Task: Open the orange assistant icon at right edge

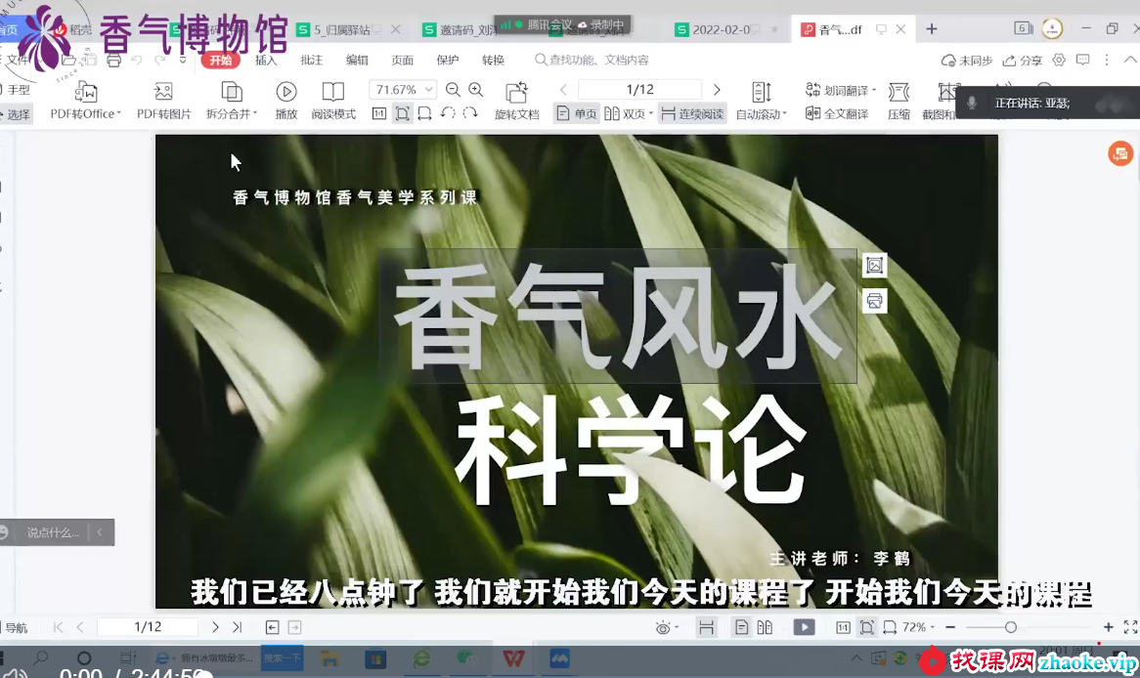Action: point(1120,153)
